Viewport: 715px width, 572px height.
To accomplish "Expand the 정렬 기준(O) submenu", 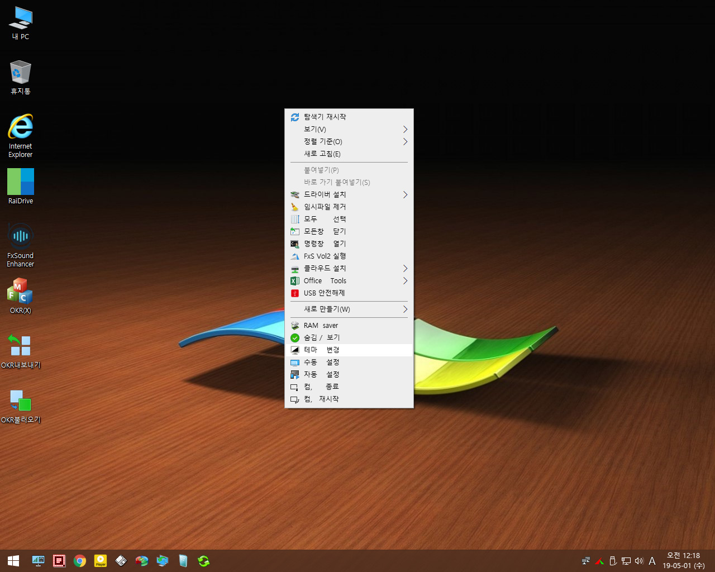I will [x=349, y=141].
